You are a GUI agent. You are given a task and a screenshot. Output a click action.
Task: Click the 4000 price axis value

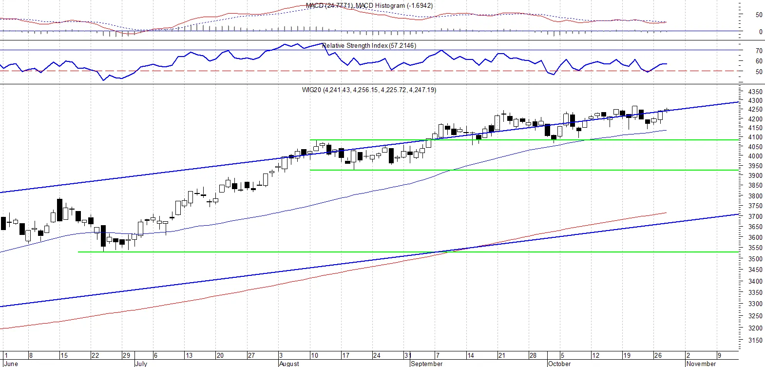tap(755, 156)
